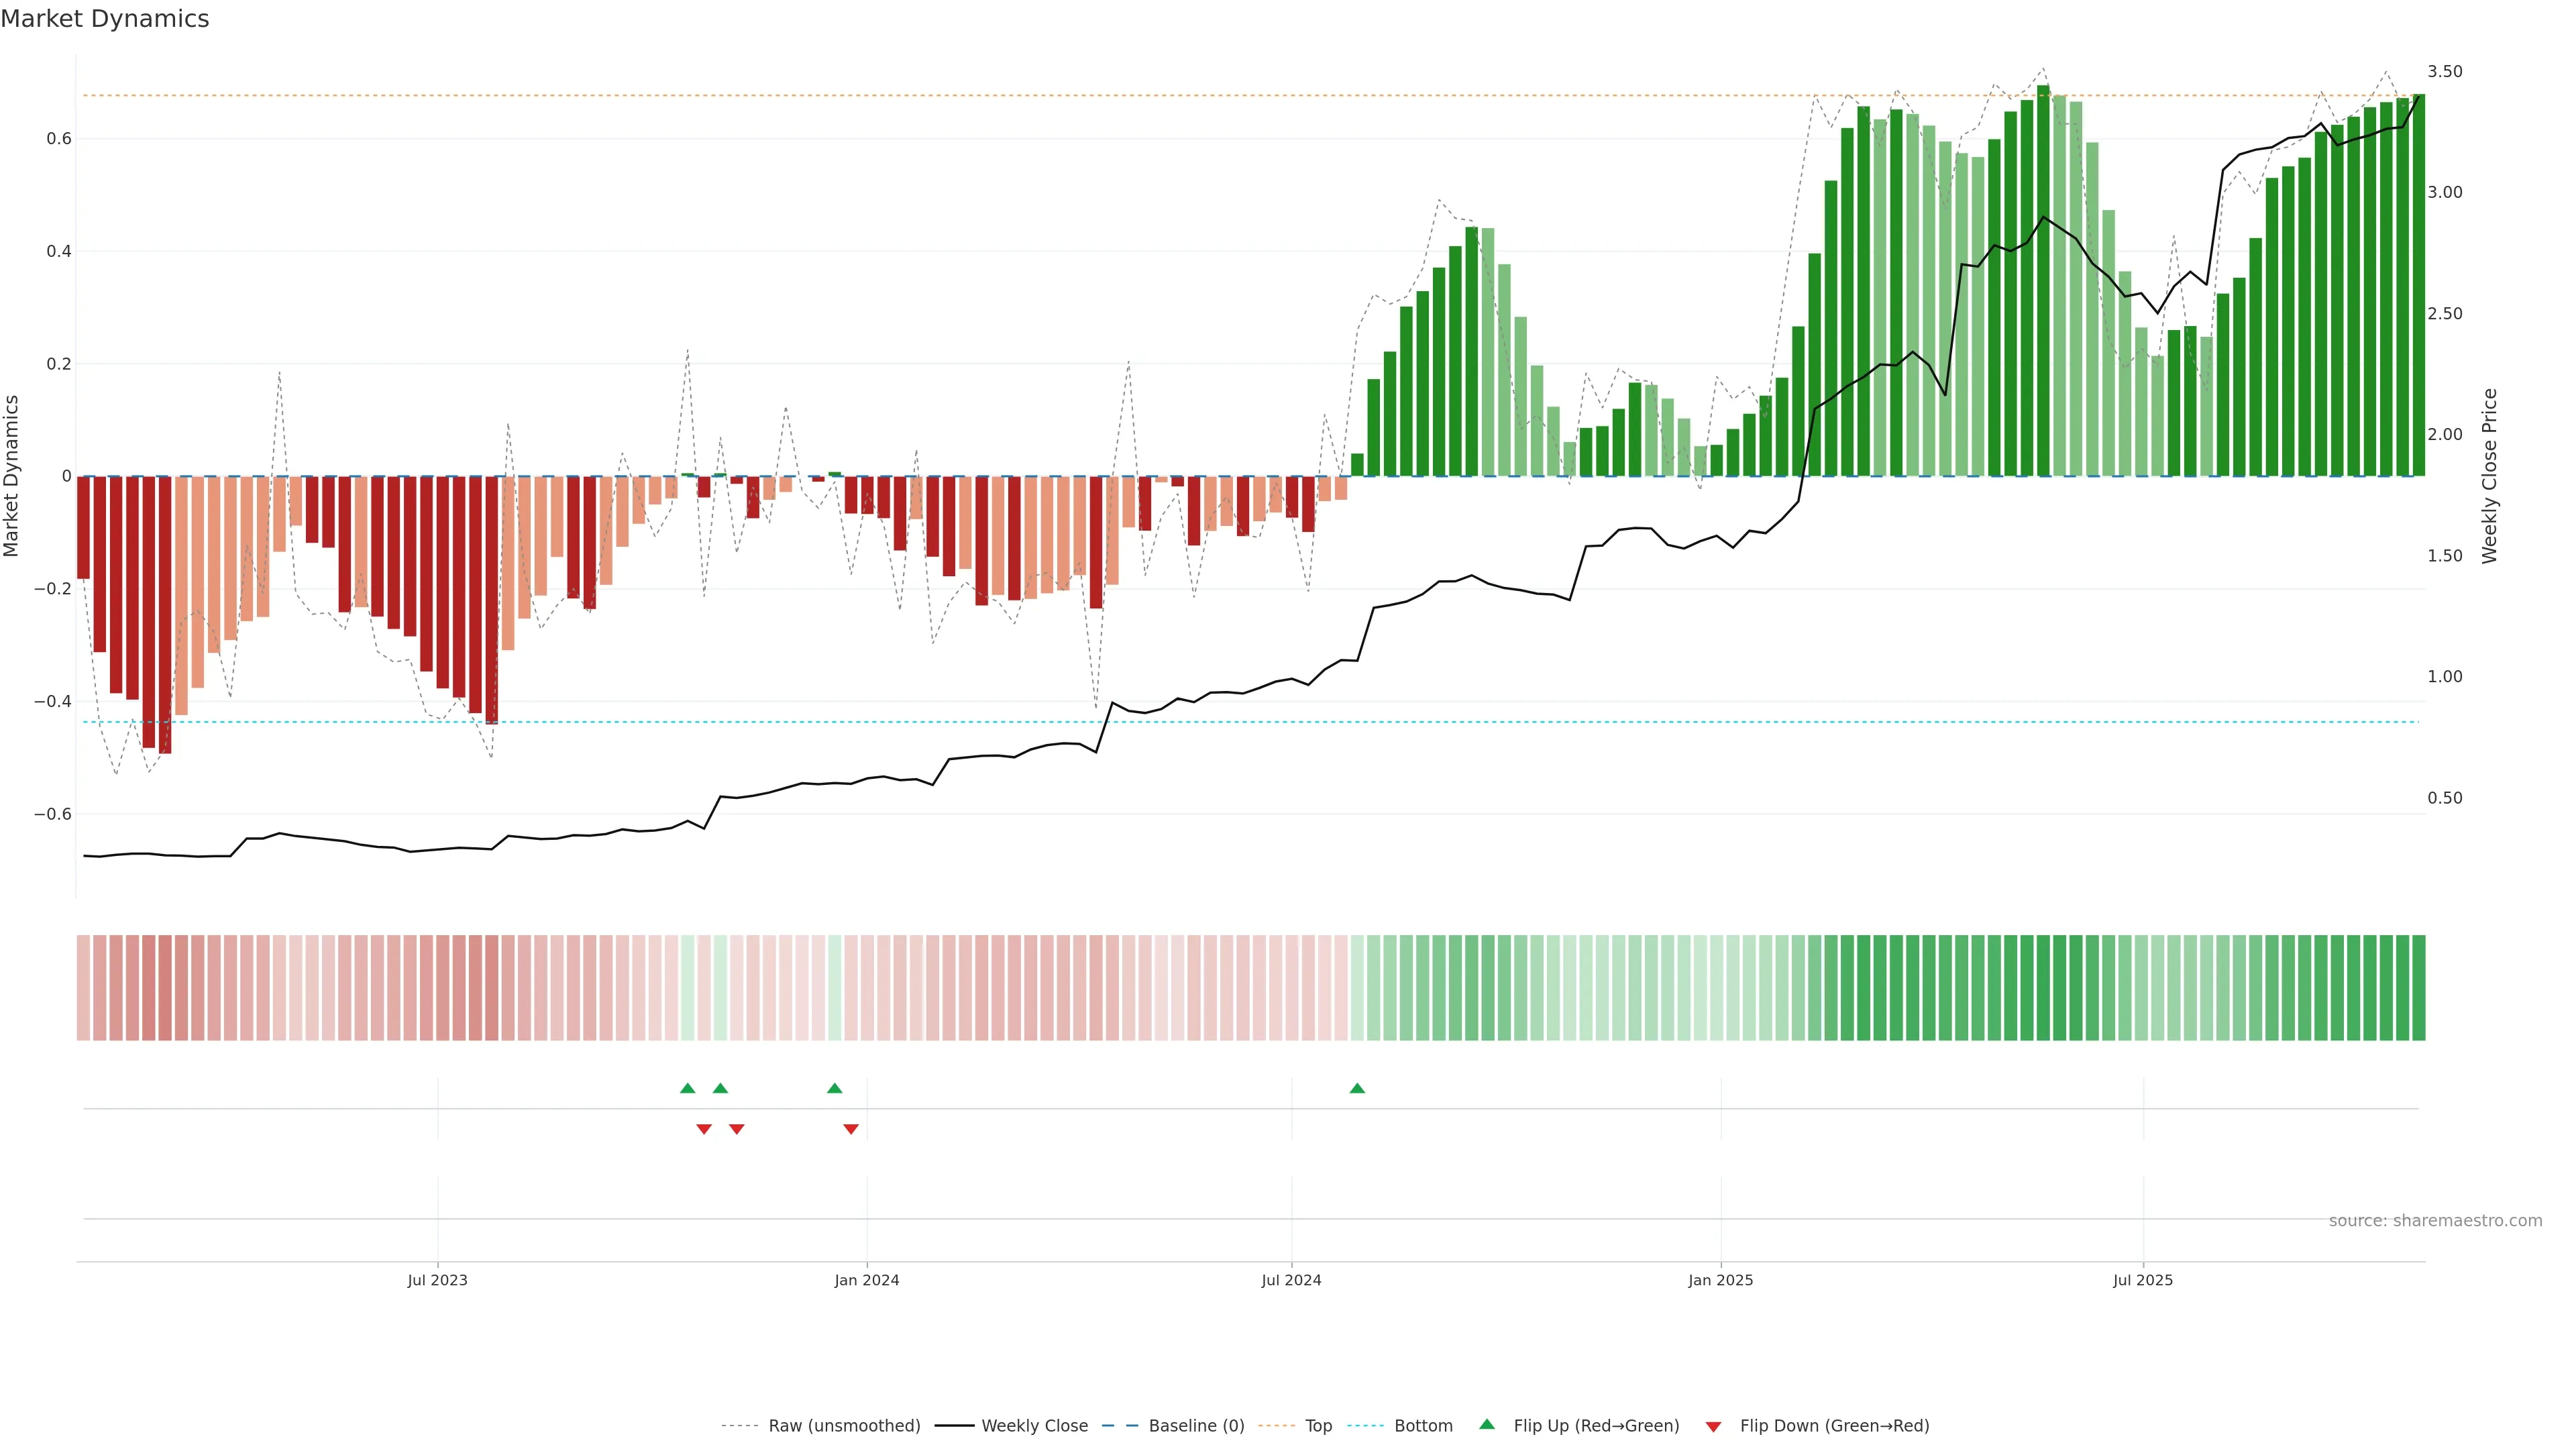The height and width of the screenshot is (1449, 2576).
Task: Click the Weekly Close Price axis title
Action: pos(2489,476)
